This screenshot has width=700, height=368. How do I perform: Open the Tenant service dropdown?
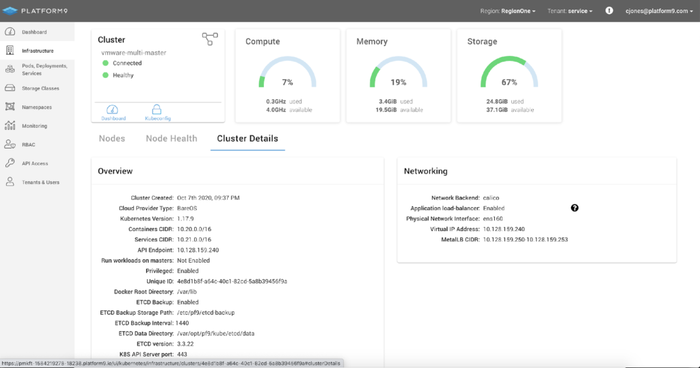click(x=570, y=11)
